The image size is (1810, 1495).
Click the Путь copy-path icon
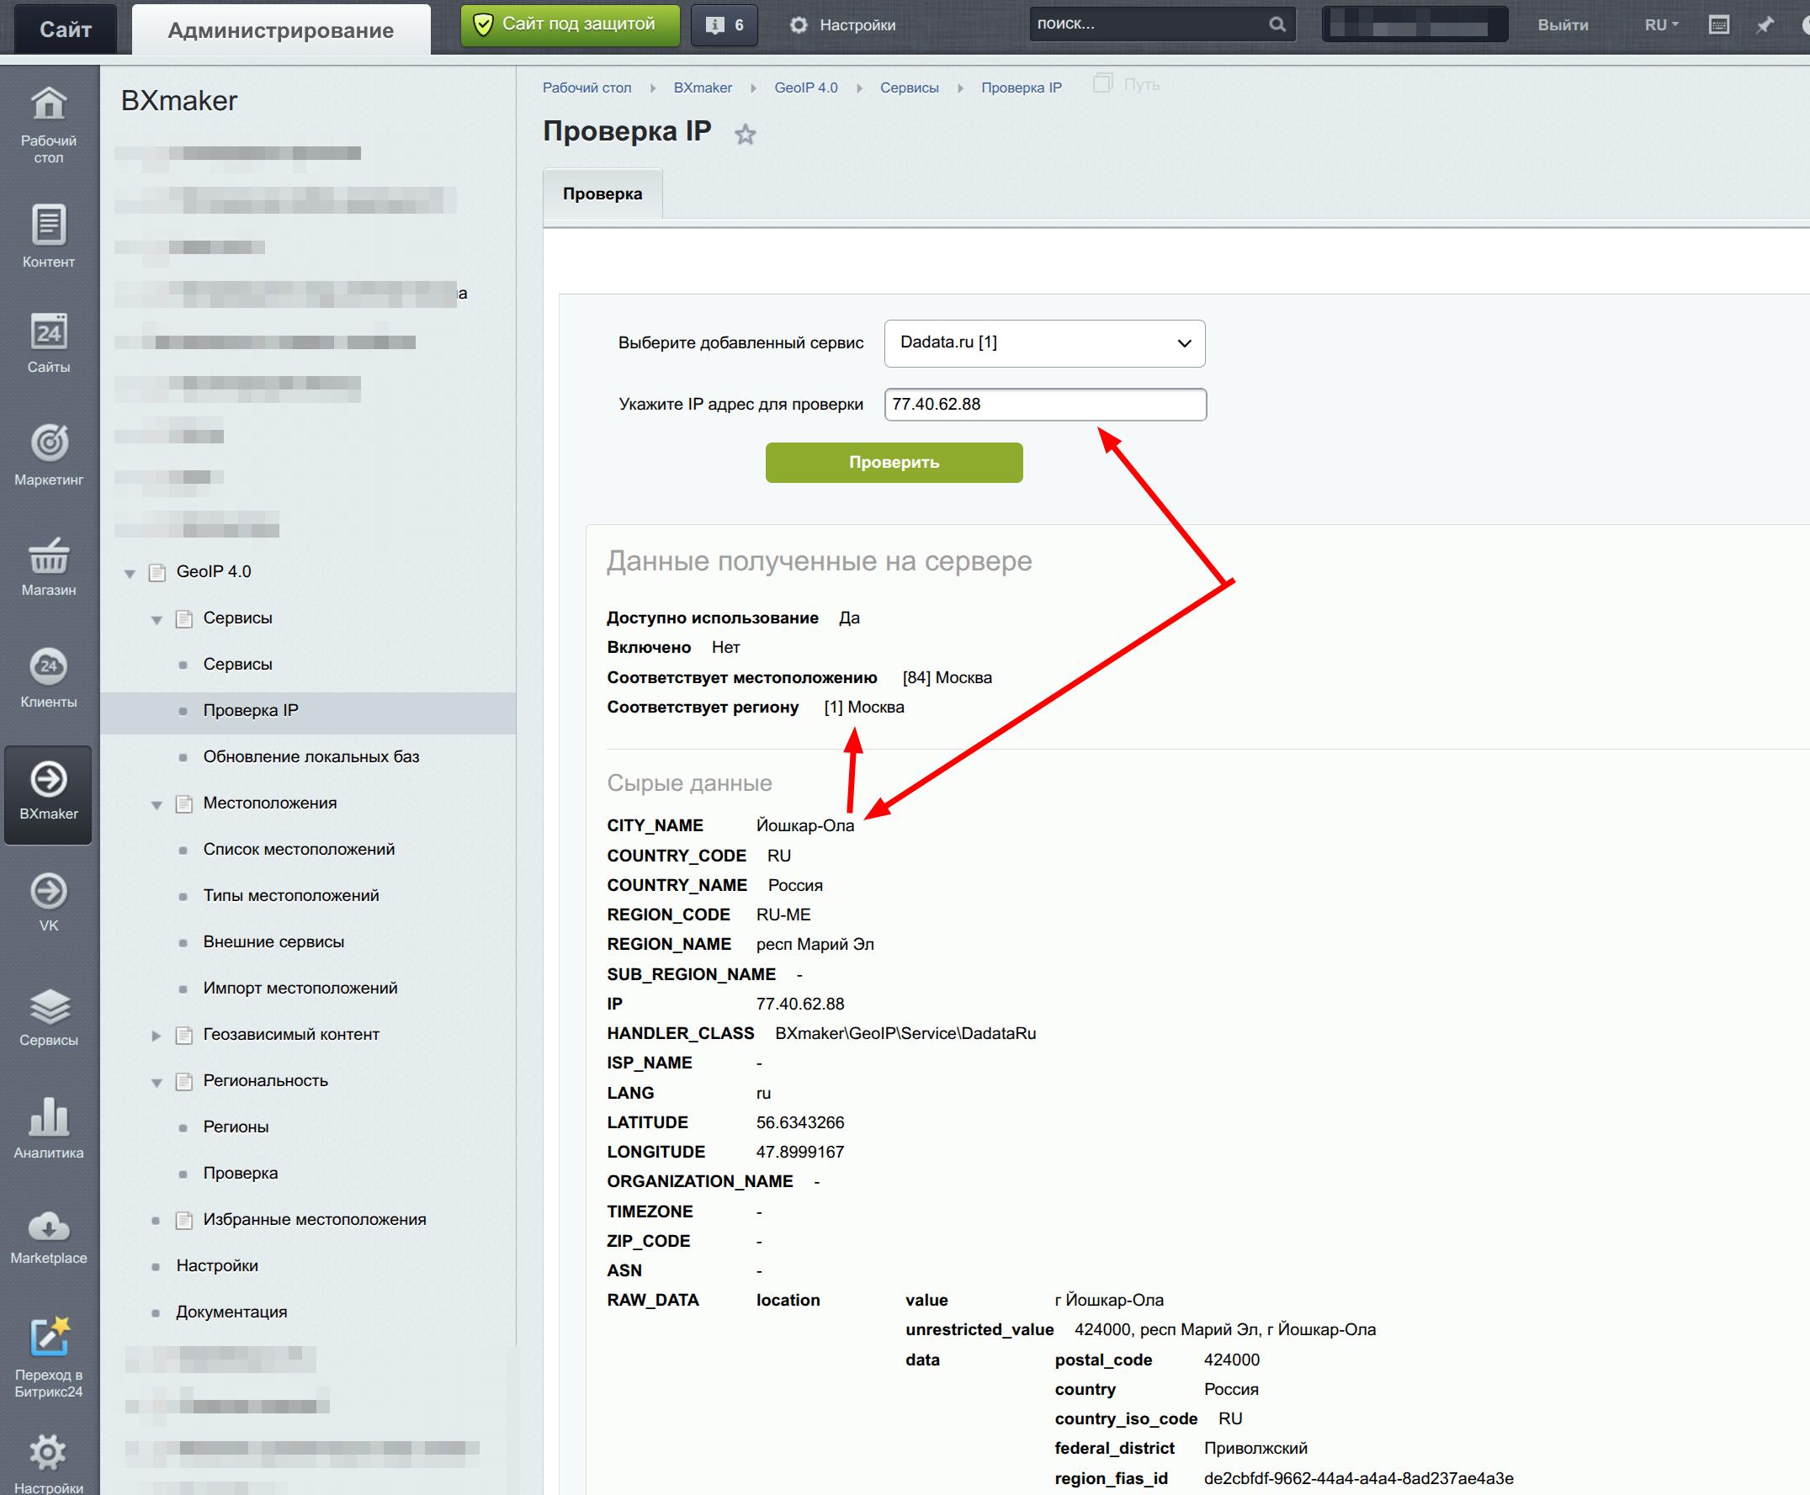pos(1102,83)
